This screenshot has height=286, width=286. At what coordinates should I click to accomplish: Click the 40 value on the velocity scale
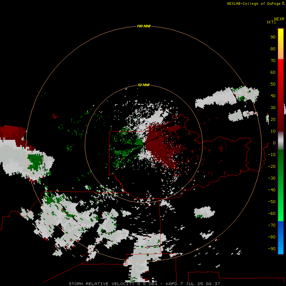(273, 96)
